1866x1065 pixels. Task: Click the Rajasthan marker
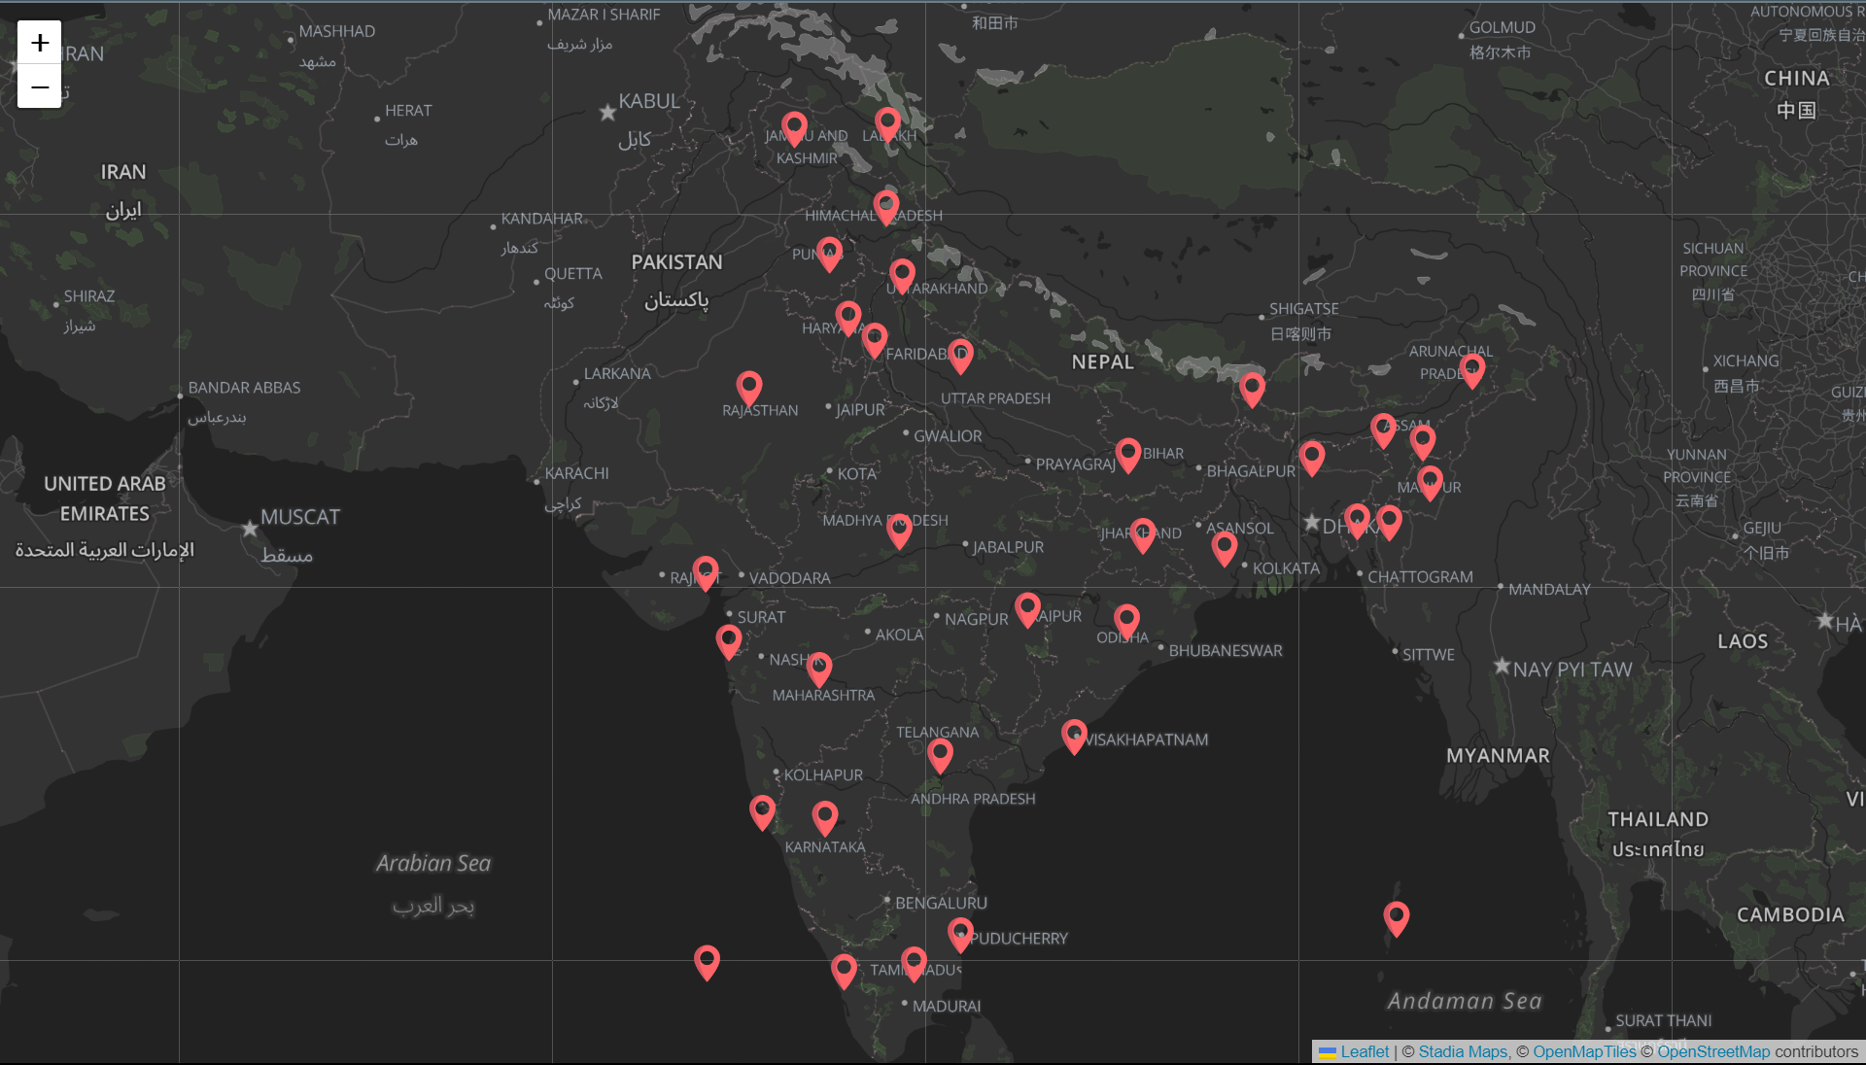click(748, 389)
